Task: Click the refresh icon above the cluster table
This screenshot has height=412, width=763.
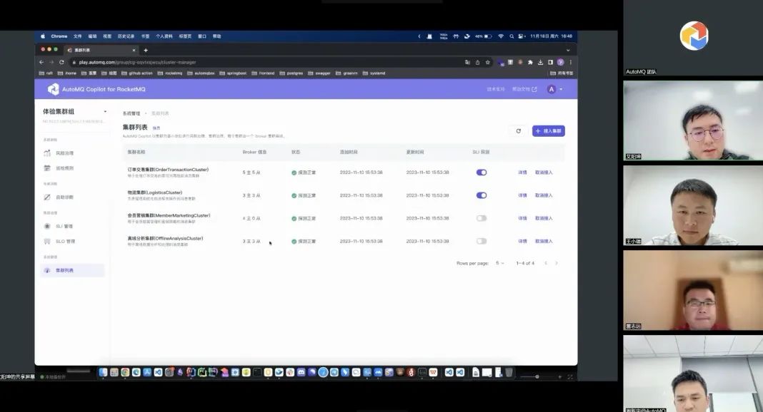Action: 518,131
